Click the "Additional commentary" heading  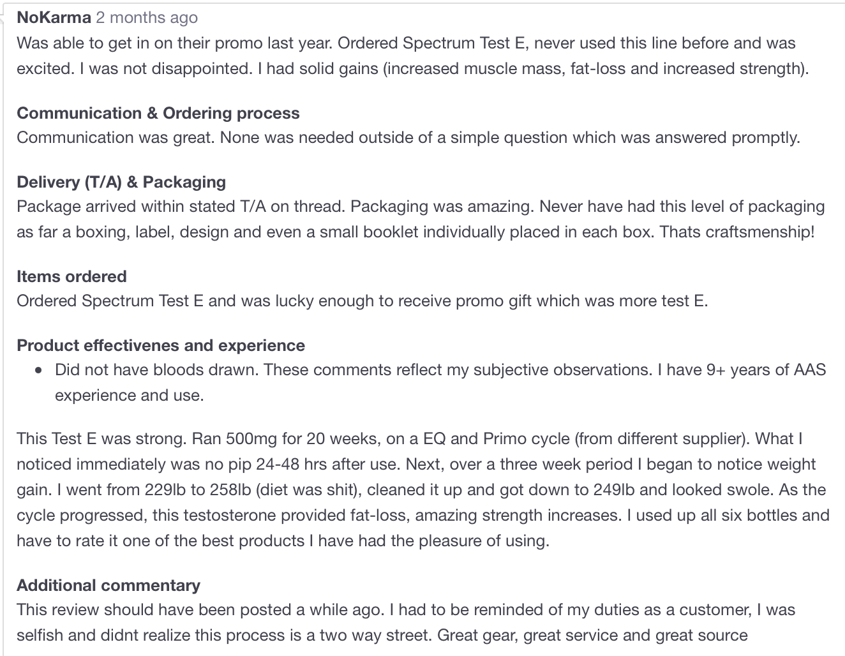(x=108, y=585)
